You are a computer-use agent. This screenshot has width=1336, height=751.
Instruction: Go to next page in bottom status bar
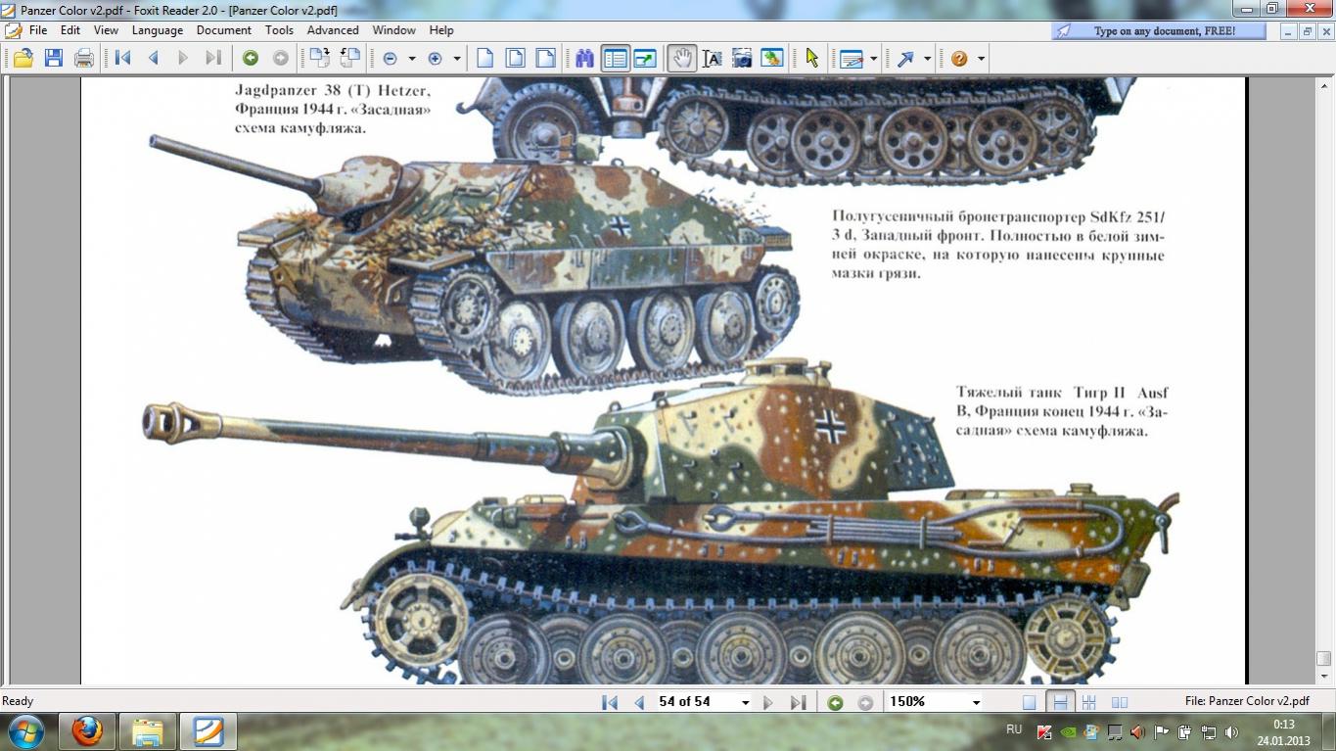click(x=768, y=702)
